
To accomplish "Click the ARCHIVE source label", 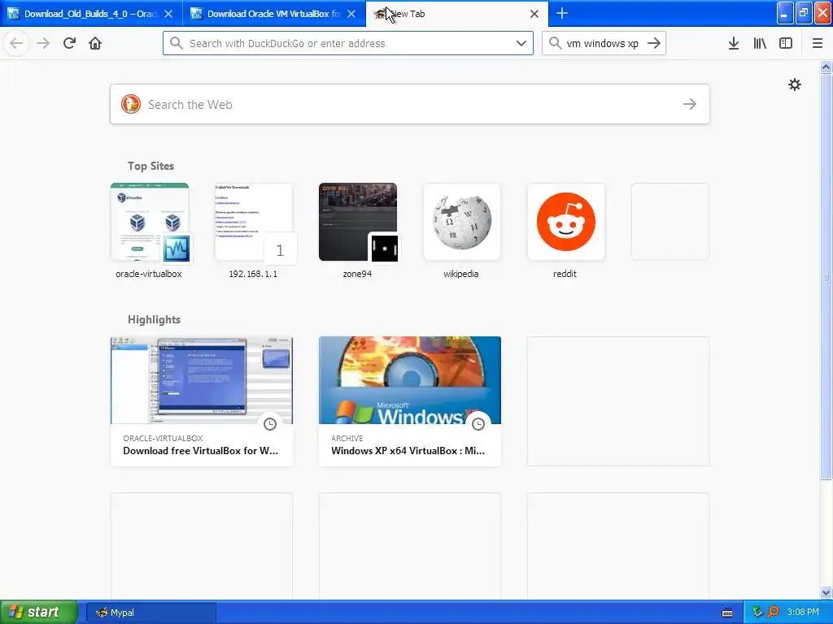I will coord(347,438).
